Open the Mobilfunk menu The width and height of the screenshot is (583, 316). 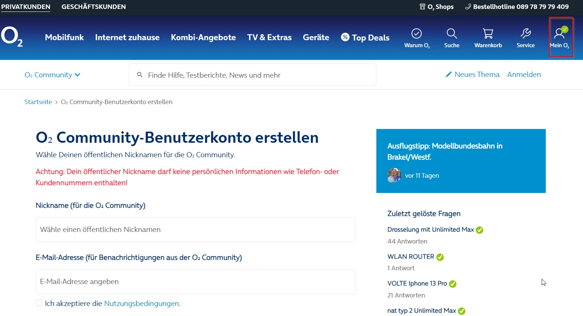click(64, 37)
